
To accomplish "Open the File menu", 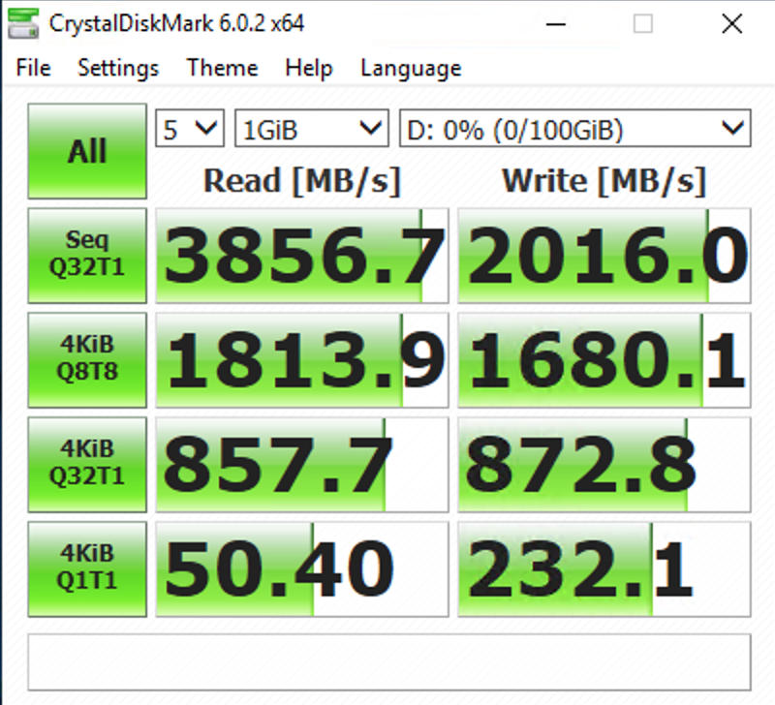I will pos(33,68).
